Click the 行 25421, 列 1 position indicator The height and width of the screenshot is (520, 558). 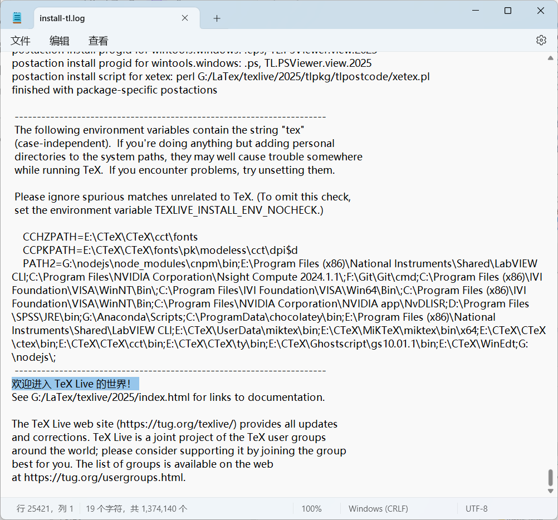(45, 509)
